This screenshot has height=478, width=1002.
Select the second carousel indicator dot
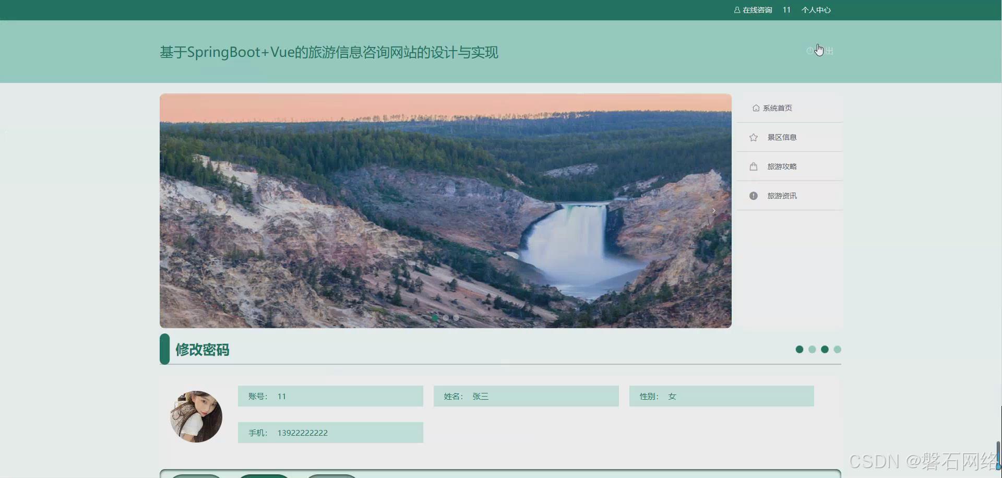pos(446,317)
